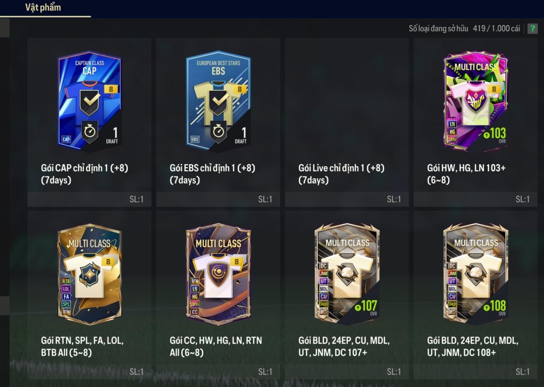Click the green 103 OVR rating badge
The height and width of the screenshot is (387, 544).
(495, 134)
